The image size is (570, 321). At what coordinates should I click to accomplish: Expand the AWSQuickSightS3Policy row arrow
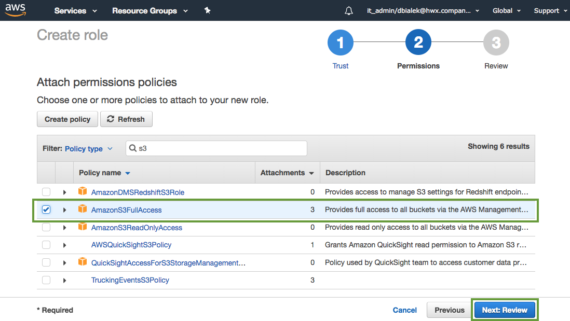click(64, 245)
